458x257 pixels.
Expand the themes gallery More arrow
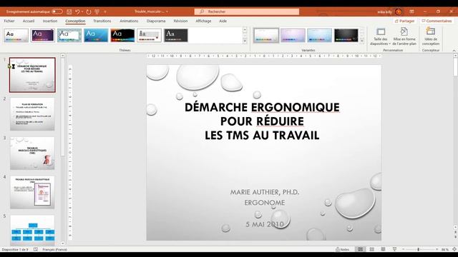[245, 41]
